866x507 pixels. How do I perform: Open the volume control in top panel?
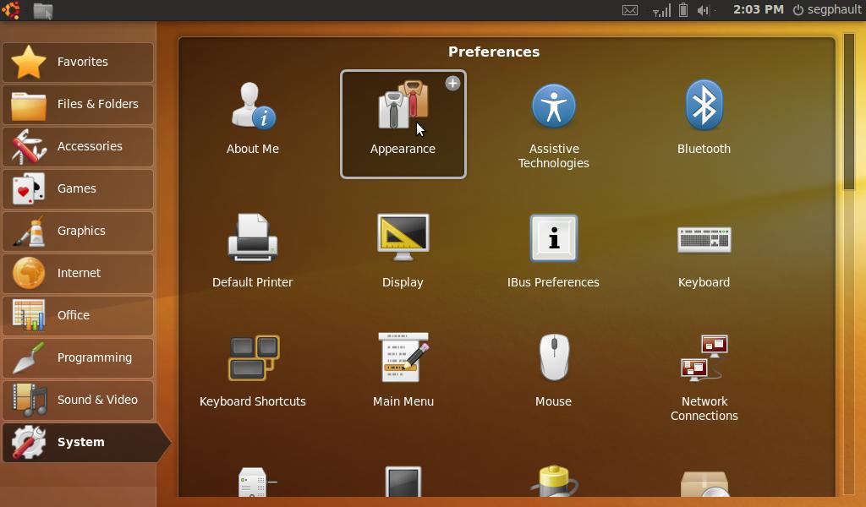(x=703, y=10)
